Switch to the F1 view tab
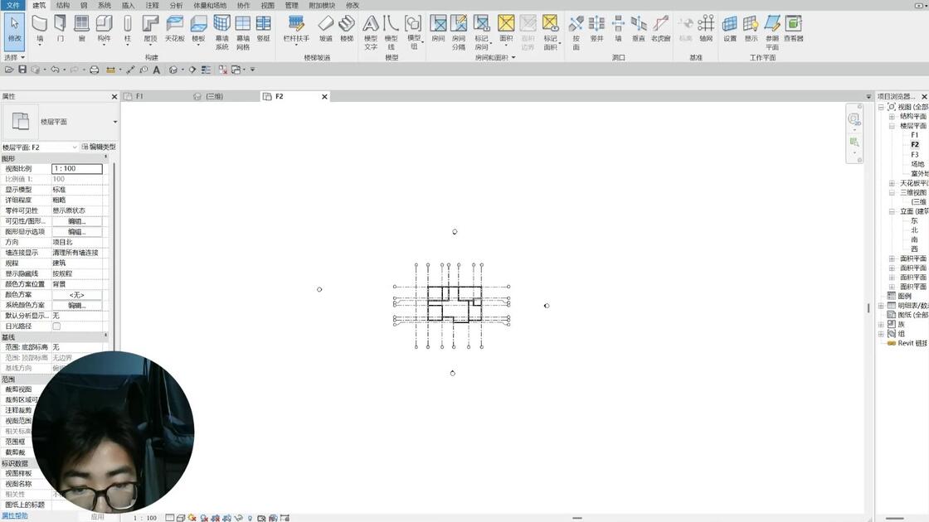 coord(140,96)
